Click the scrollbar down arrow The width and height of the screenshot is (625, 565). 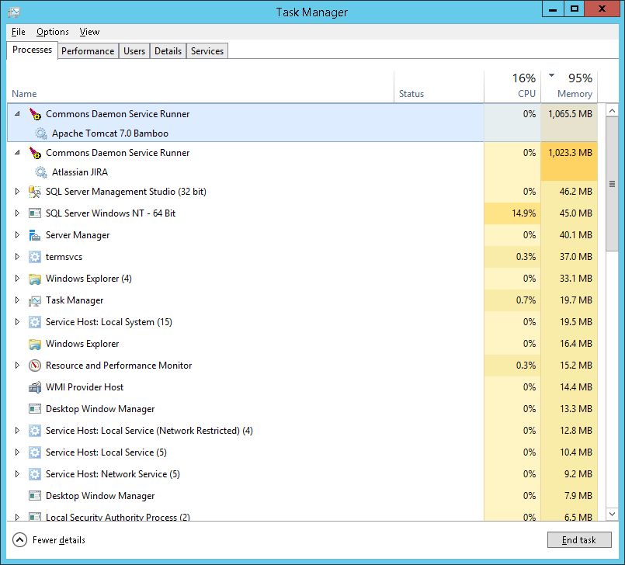point(611,515)
